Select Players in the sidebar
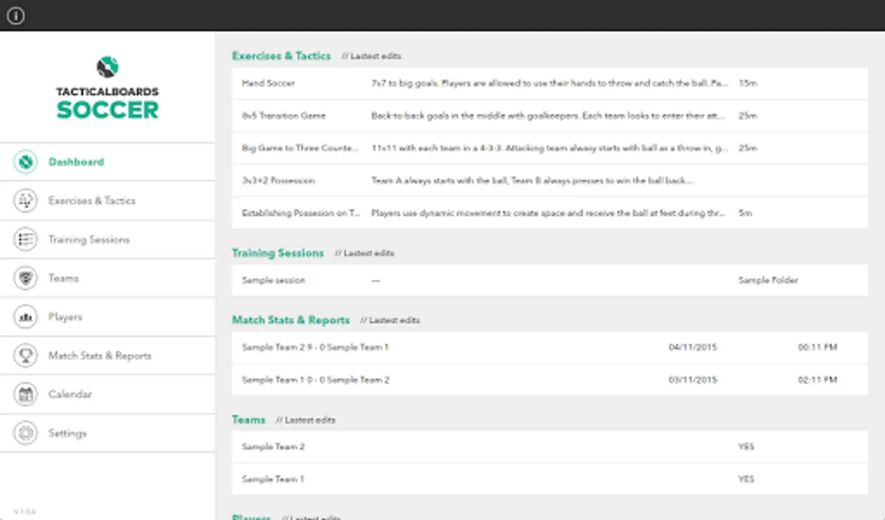 (107, 317)
